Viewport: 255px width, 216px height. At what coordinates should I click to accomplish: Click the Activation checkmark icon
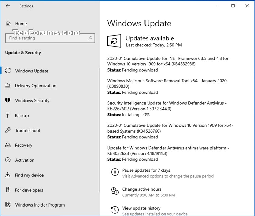tap(7, 160)
